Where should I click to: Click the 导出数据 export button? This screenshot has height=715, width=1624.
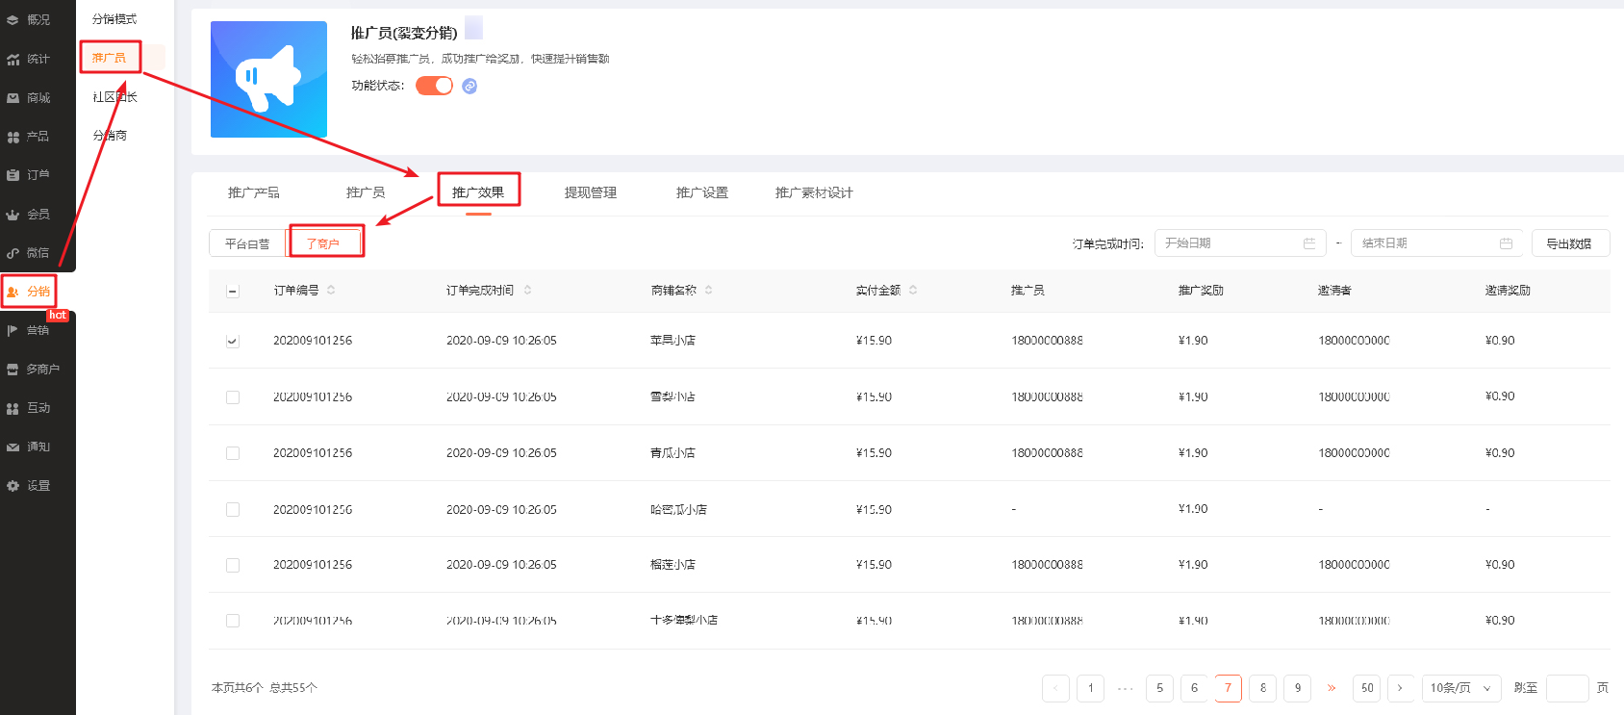(x=1569, y=243)
